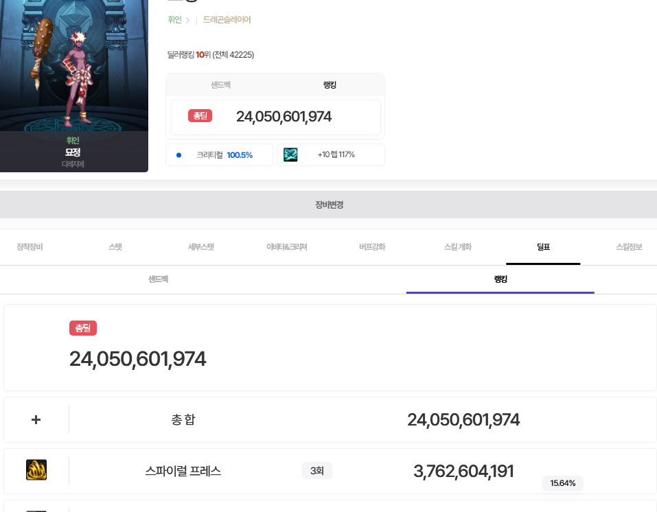Switch summary card to 샌드백
The height and width of the screenshot is (512, 657).
tap(221, 84)
